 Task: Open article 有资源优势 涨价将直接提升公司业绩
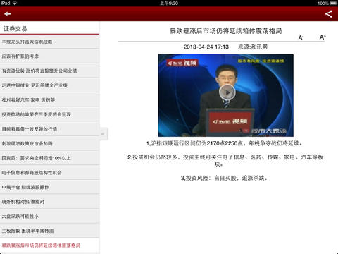(x=49, y=71)
